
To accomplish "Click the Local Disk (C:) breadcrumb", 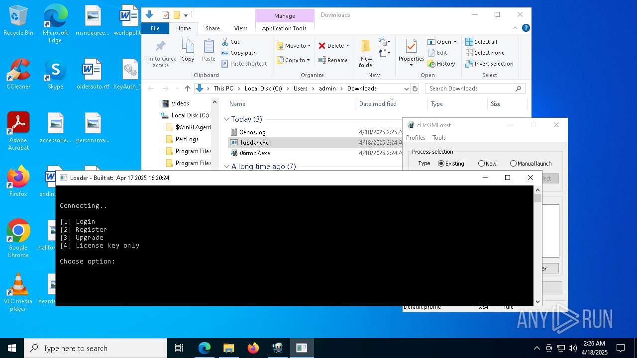I will [x=263, y=89].
